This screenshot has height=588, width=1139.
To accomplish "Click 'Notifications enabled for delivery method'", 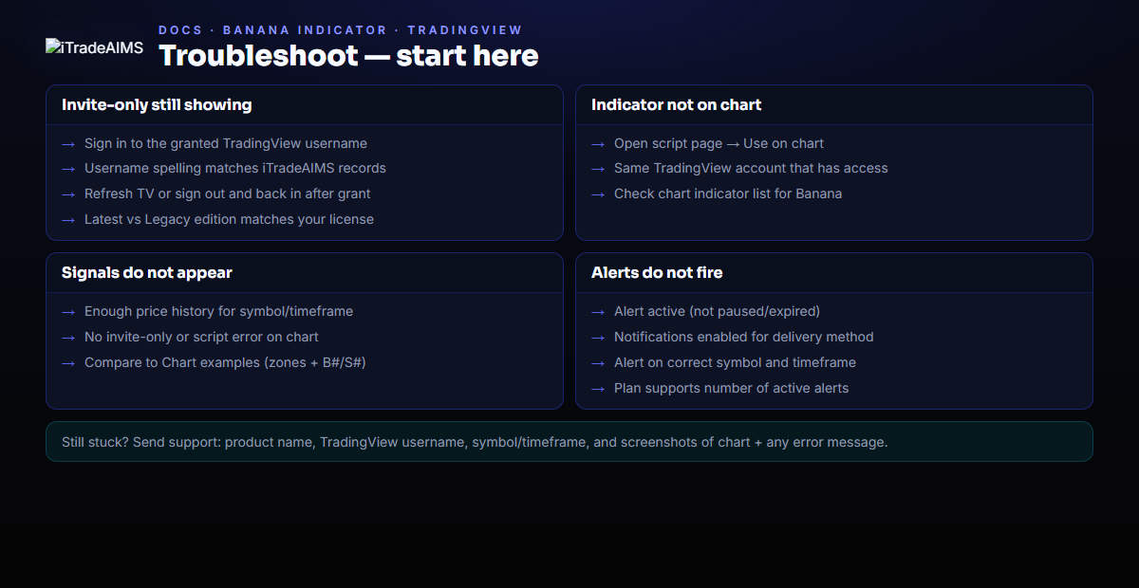I will (x=744, y=337).
